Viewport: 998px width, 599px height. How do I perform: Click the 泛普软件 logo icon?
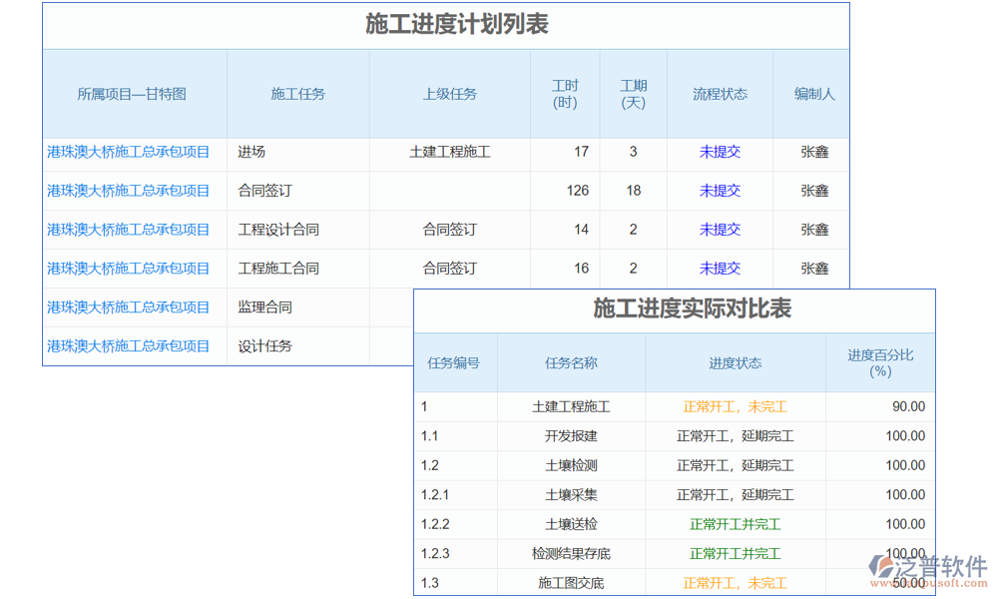click(879, 567)
